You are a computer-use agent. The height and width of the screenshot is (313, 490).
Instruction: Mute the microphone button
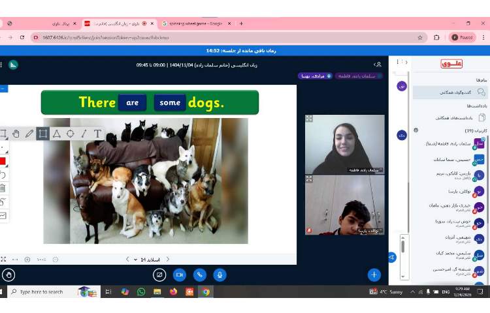pyautogui.click(x=220, y=275)
